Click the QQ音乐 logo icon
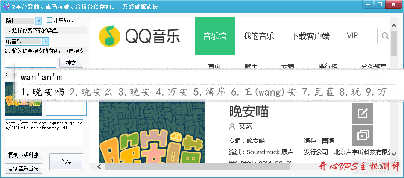The image size is (404, 178). click(x=109, y=36)
